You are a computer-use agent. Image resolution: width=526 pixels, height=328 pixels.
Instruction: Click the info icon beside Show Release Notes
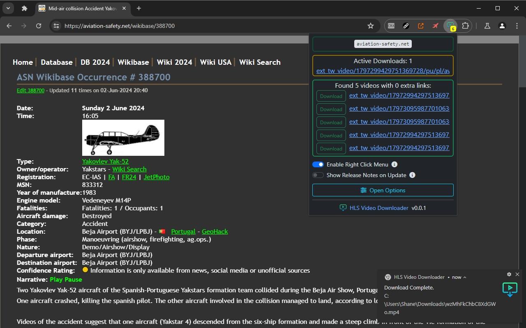pos(412,175)
